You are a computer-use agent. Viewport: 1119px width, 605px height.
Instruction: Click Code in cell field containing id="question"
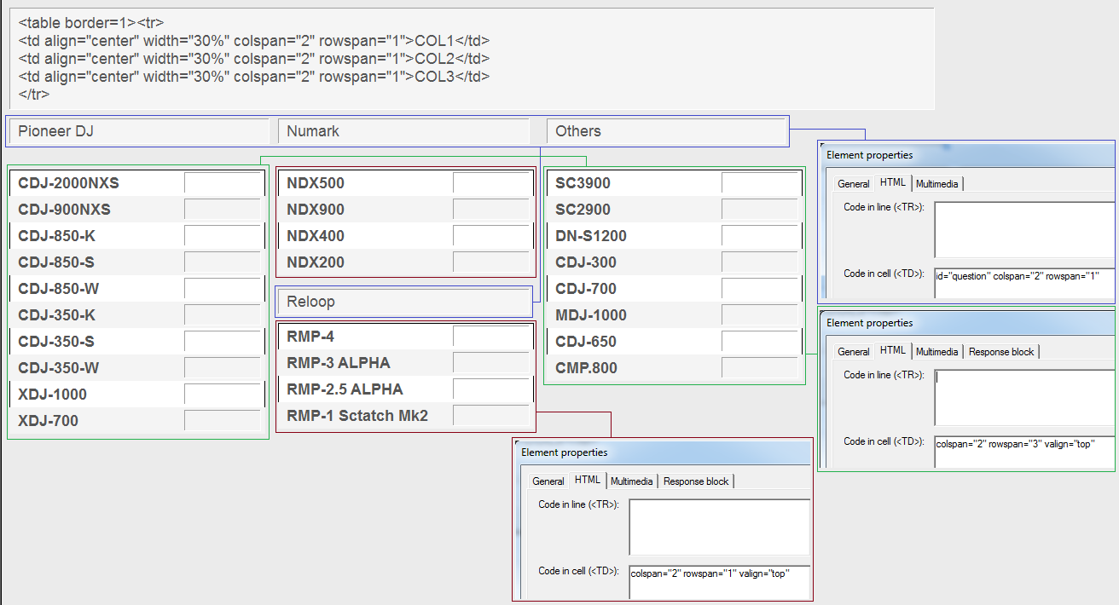1024,283
